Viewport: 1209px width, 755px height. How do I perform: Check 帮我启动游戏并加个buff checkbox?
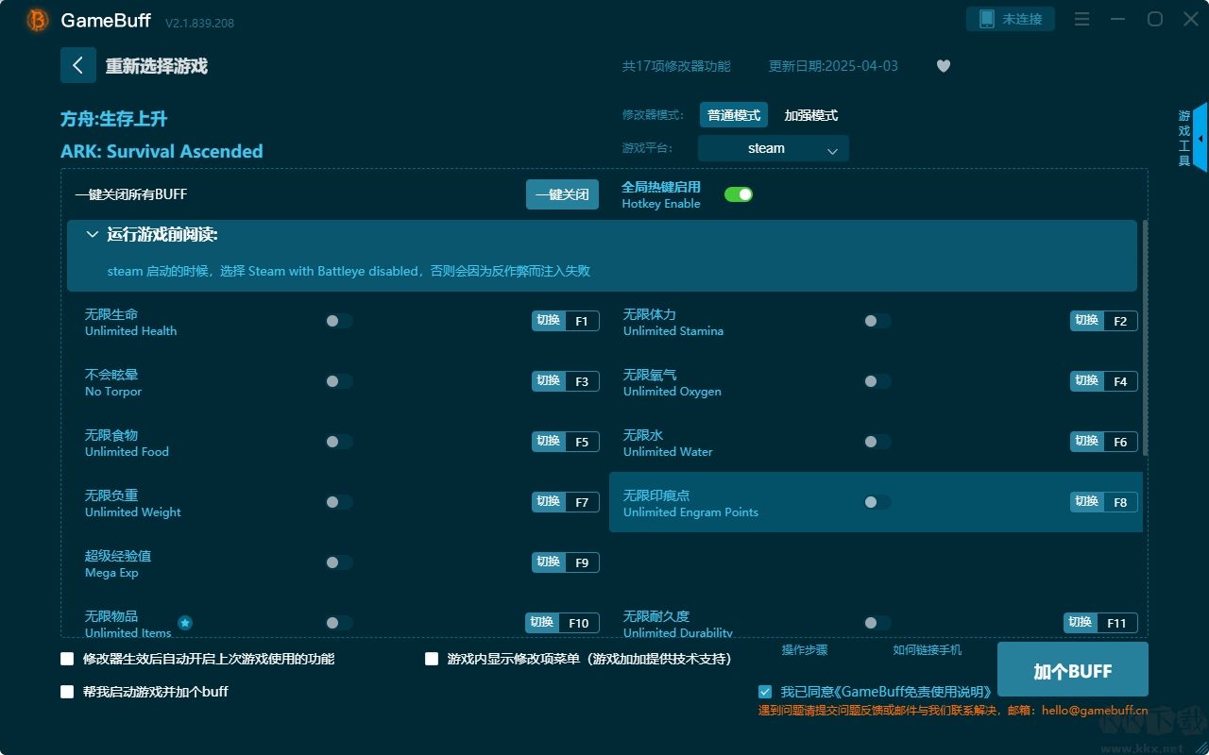tap(67, 692)
